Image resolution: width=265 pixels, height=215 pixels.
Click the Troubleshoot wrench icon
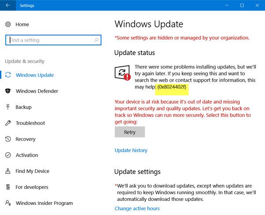pyautogui.click(x=8, y=123)
